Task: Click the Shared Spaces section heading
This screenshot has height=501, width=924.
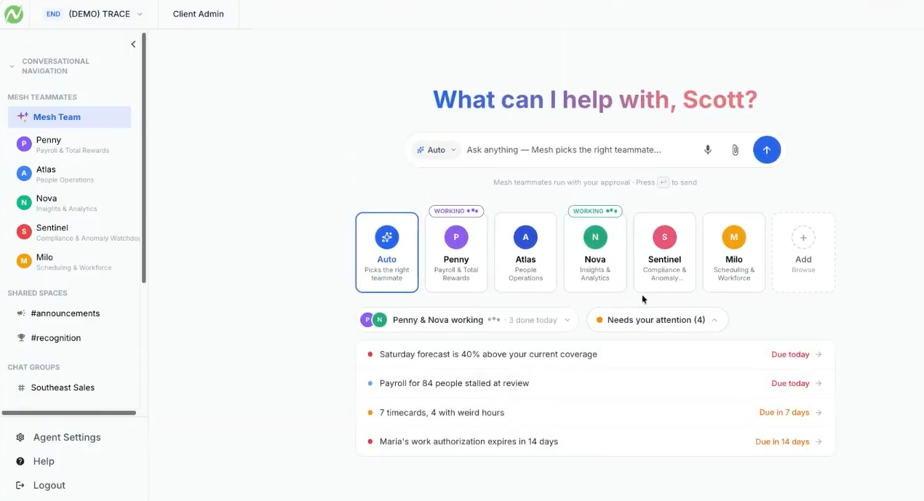Action: pyautogui.click(x=37, y=293)
